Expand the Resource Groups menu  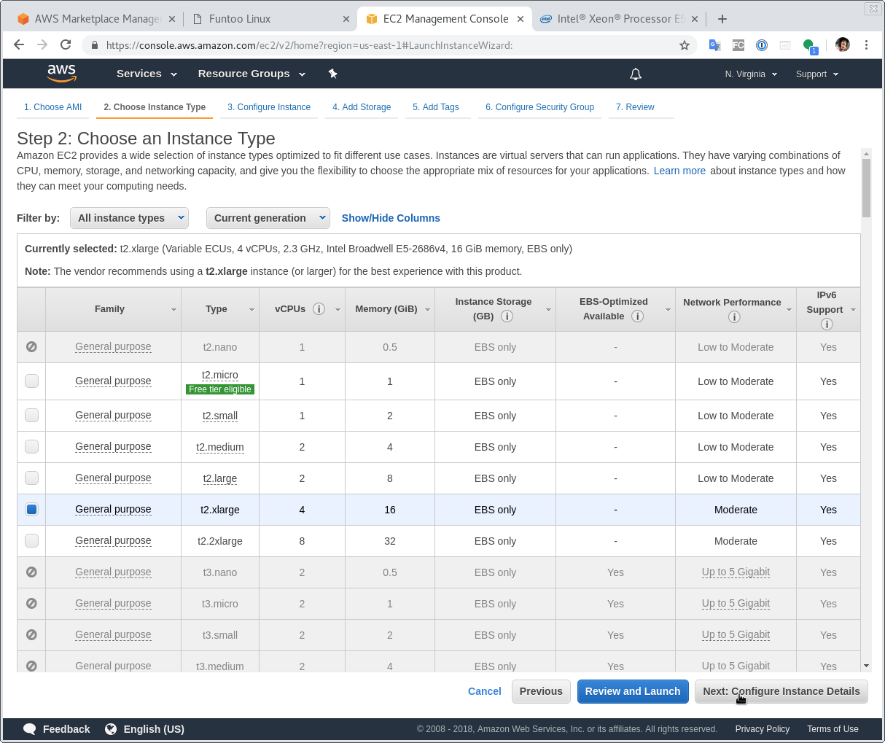click(x=252, y=74)
